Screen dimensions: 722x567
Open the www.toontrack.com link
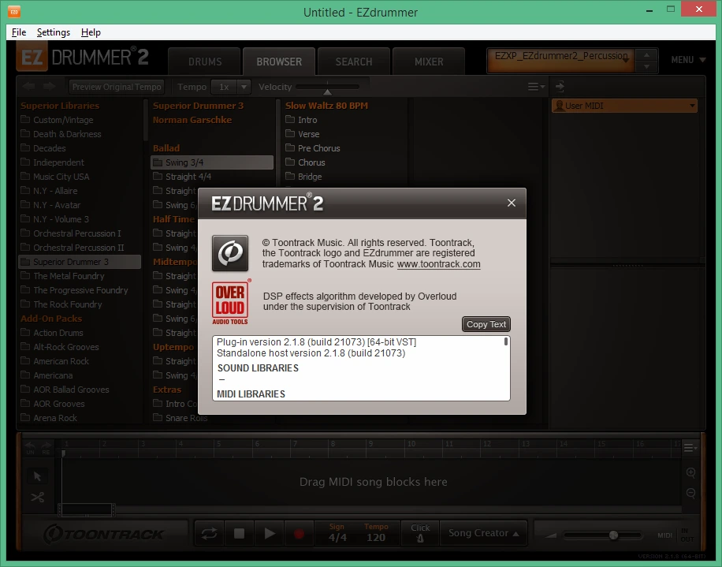[x=438, y=264]
